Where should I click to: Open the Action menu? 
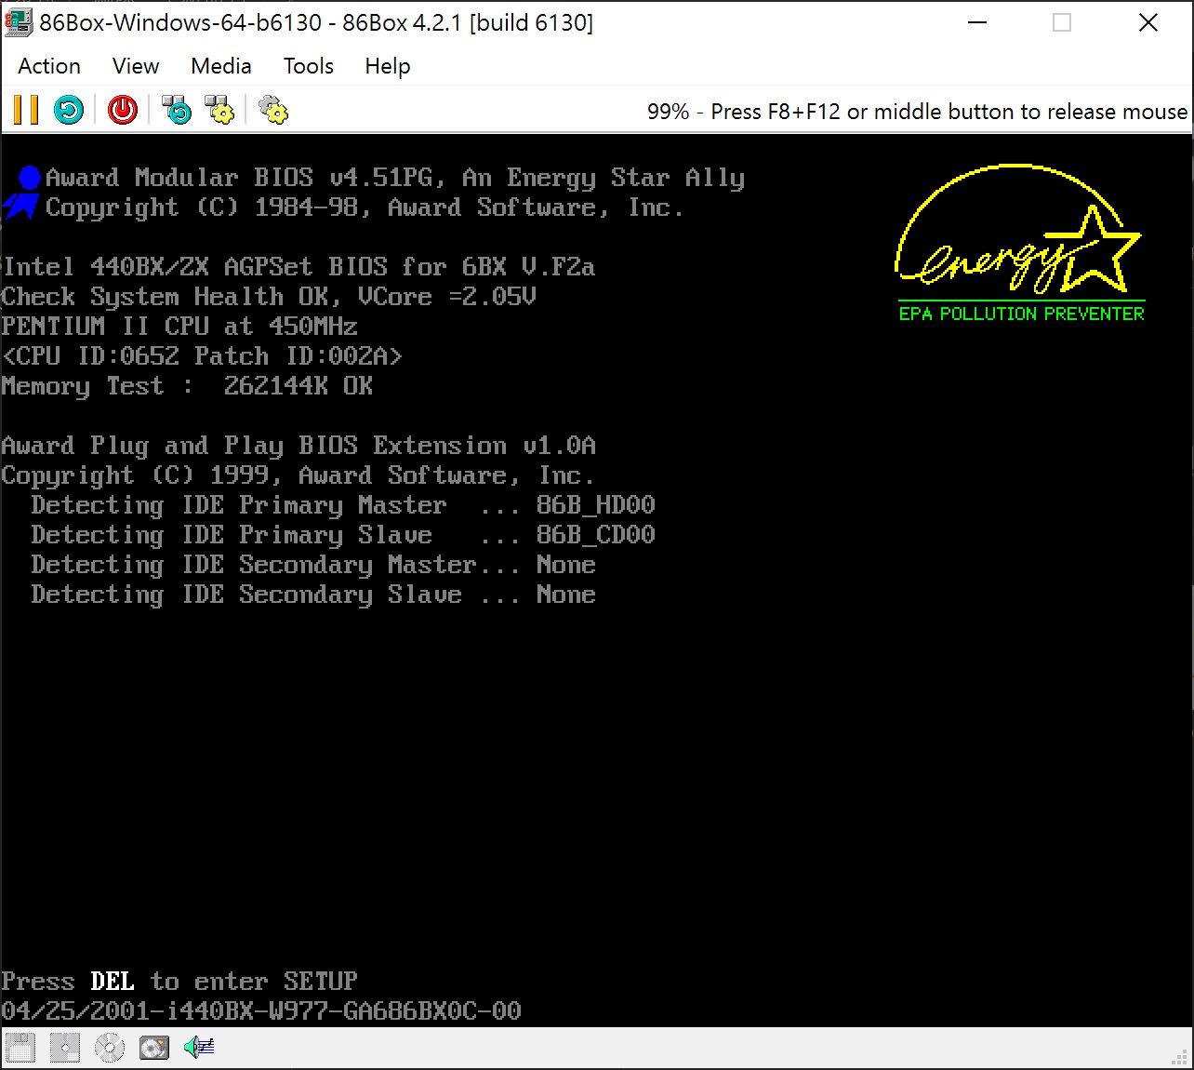48,65
